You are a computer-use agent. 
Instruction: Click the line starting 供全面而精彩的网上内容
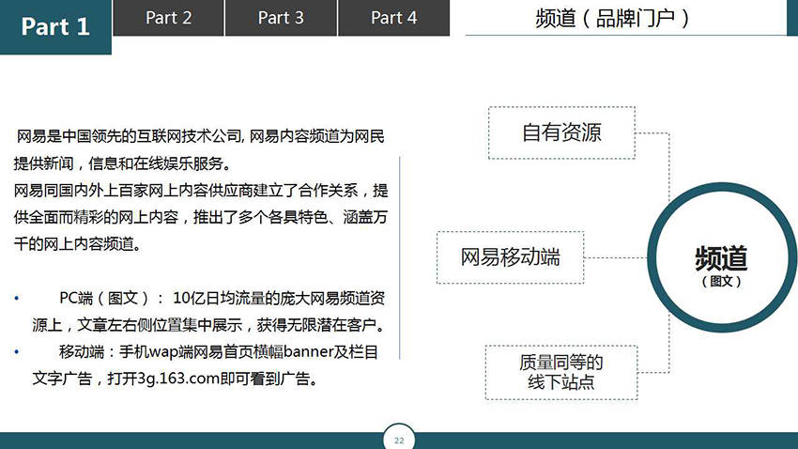coord(201,217)
